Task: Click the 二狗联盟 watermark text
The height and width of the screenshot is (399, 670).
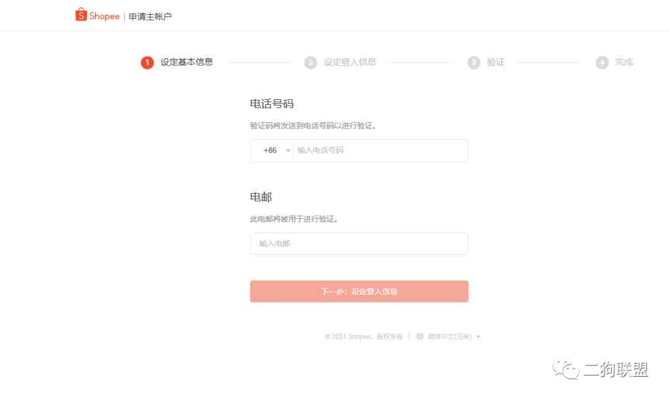Action: (x=616, y=369)
